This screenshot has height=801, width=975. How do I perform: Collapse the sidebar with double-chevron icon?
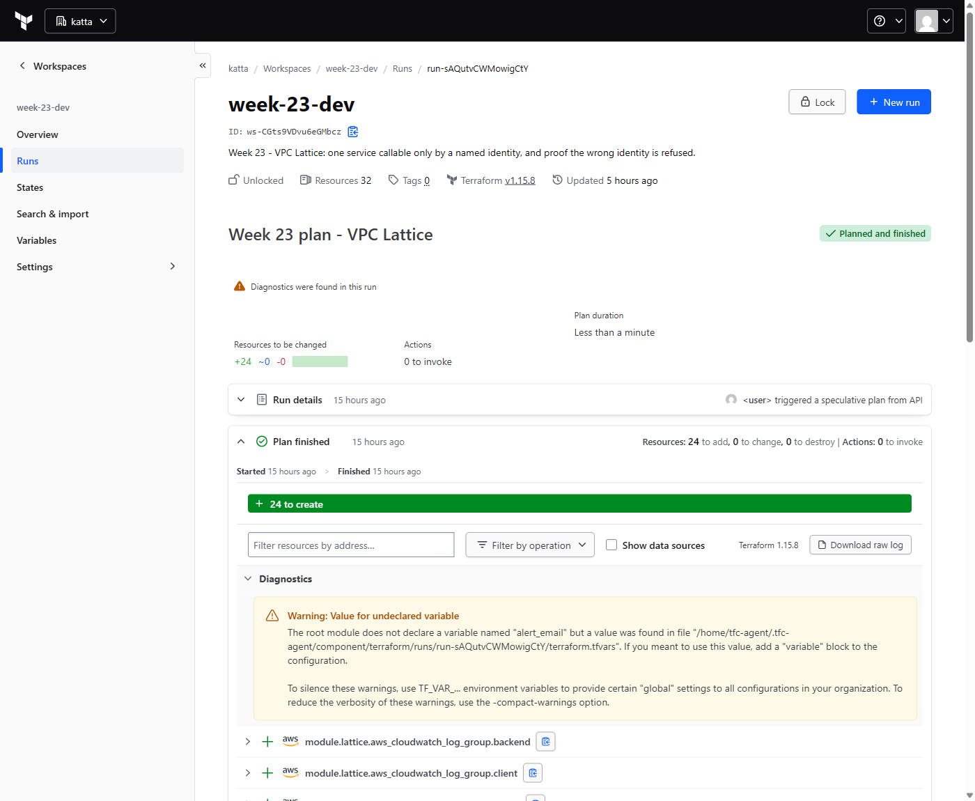coord(203,65)
